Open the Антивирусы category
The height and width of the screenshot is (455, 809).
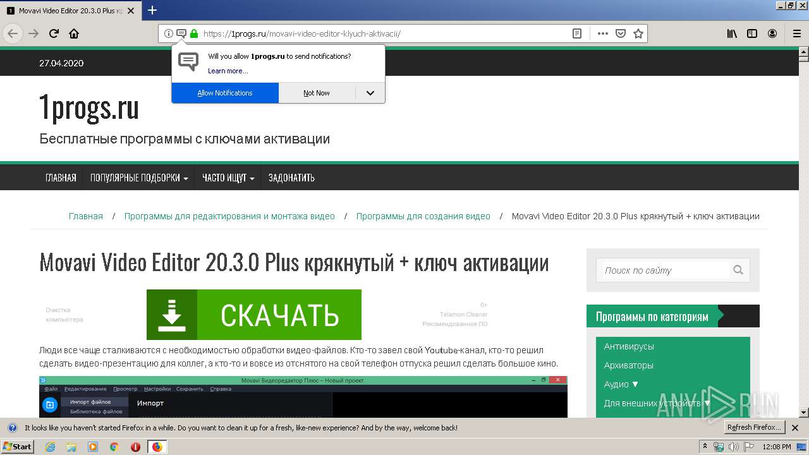click(629, 346)
